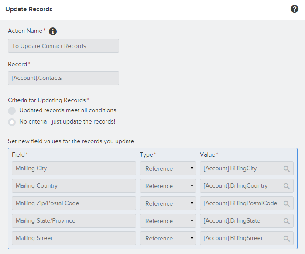Click search icon in BillingPostalCode value field
Viewport: 305px width, 254px height.
pos(287,203)
